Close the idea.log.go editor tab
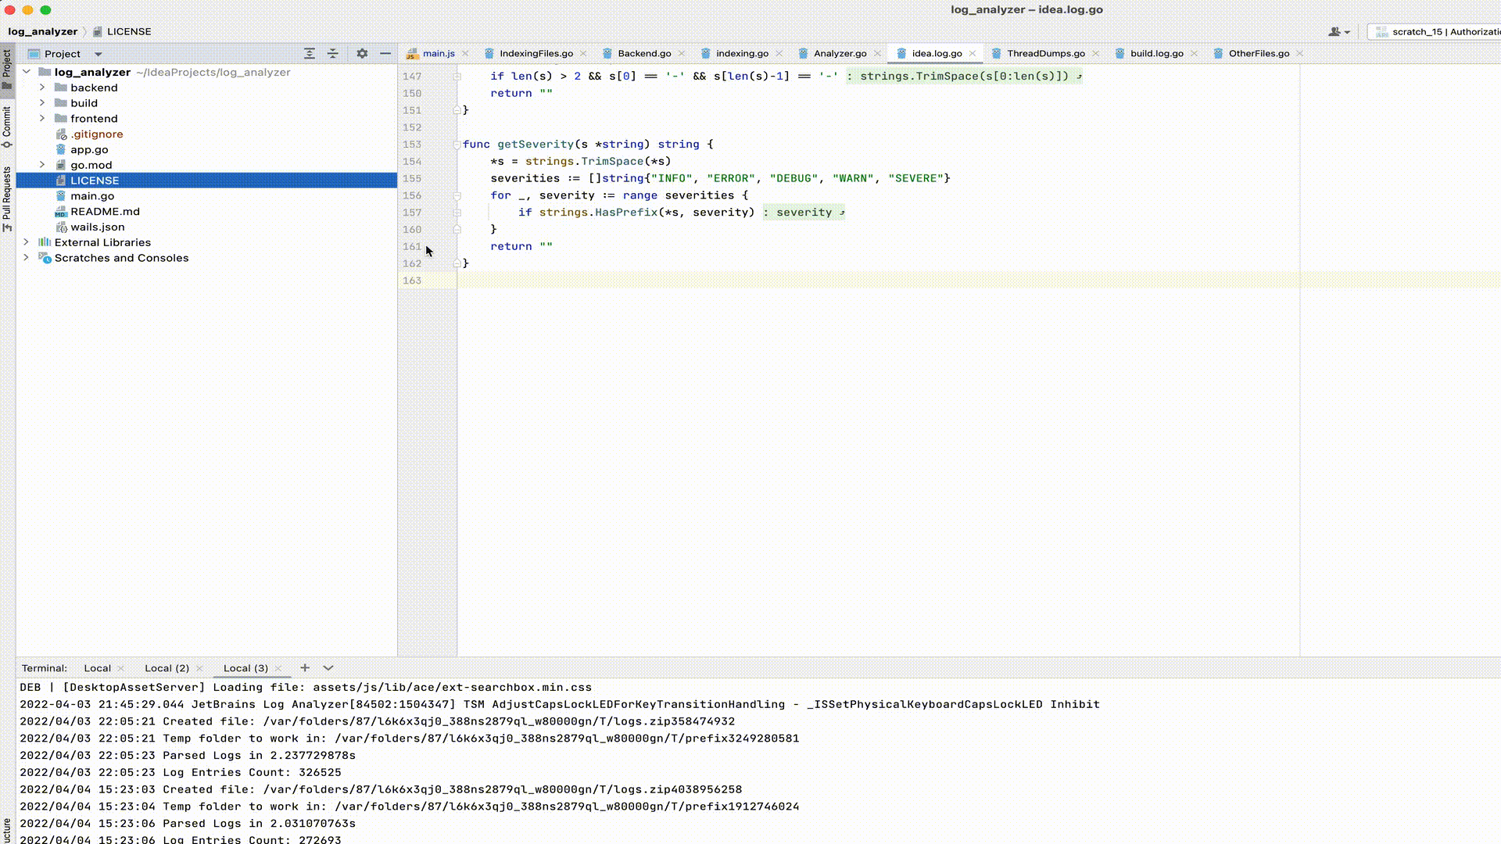 pyautogui.click(x=973, y=53)
